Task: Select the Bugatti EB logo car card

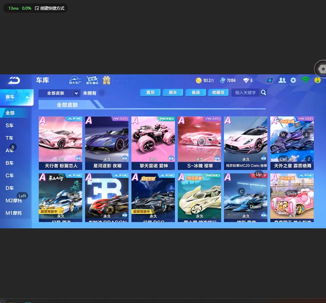Action: pyautogui.click(x=107, y=198)
